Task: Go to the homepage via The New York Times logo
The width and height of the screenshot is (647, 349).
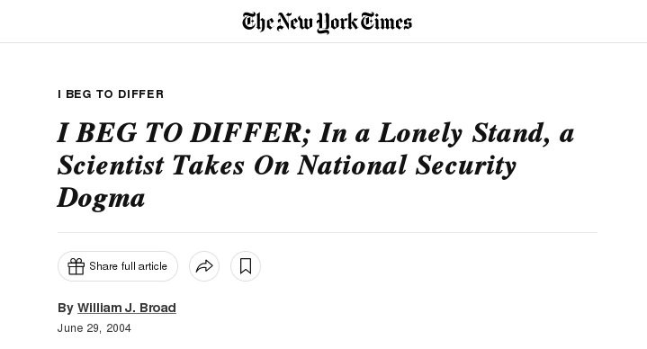Action: pos(327,22)
